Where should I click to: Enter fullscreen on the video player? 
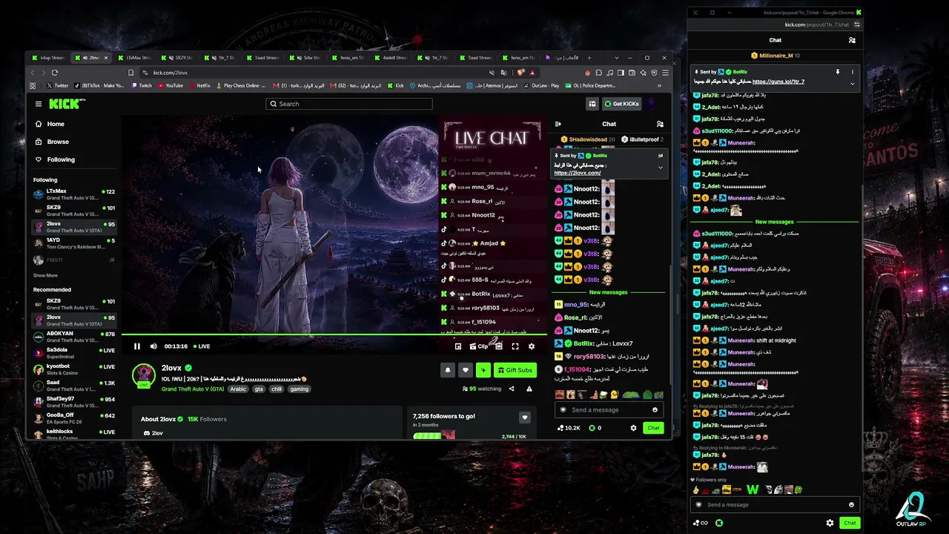click(x=515, y=346)
